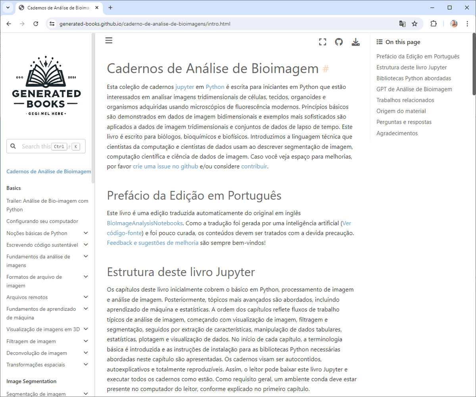Open the Python link in intro paragraph
Image resolution: width=476 pixels, height=397 pixels.
click(x=215, y=87)
